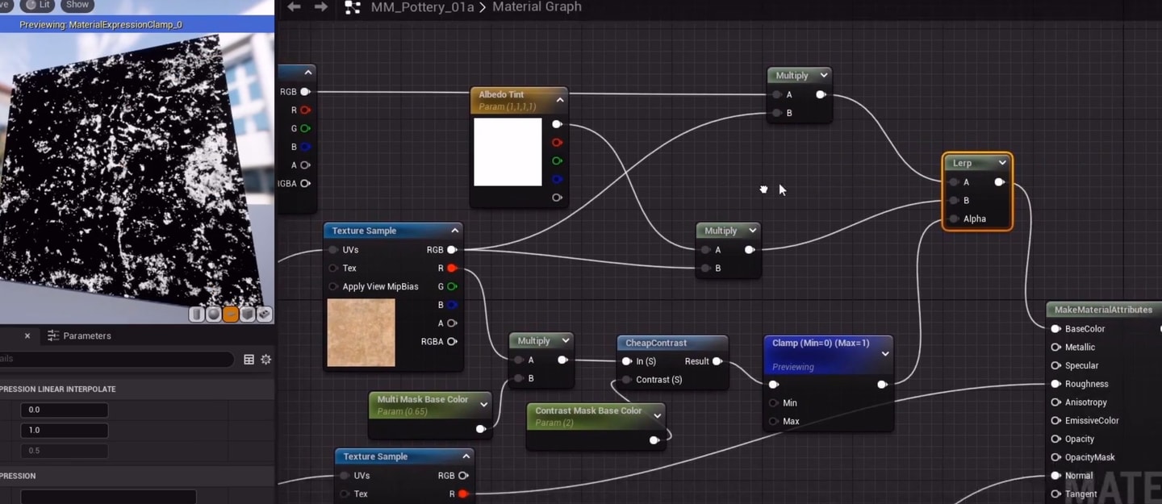The image size is (1162, 504).
Task: Open the Lit view mode menu
Action: (x=38, y=5)
